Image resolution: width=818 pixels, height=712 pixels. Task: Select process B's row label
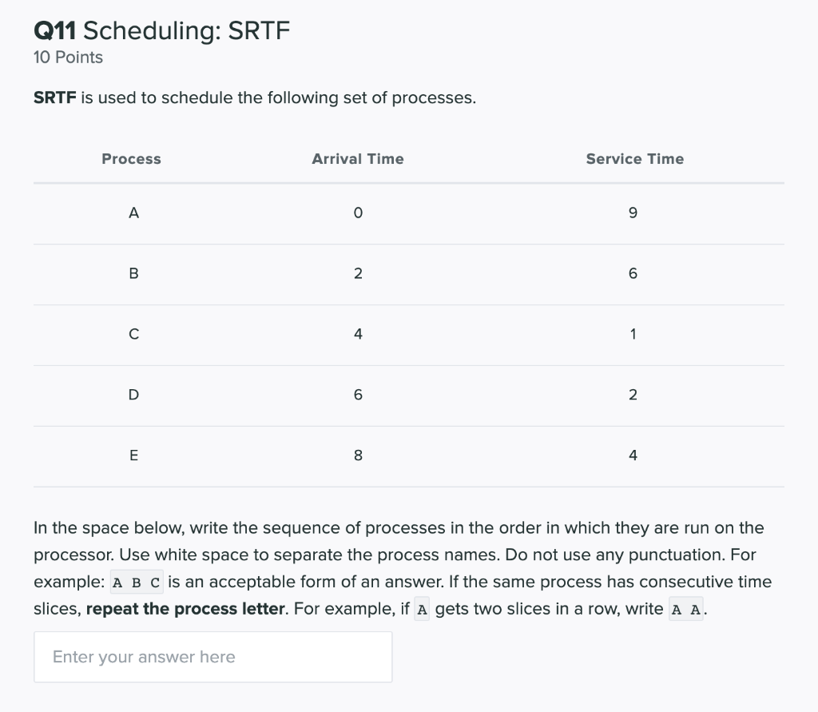click(133, 273)
